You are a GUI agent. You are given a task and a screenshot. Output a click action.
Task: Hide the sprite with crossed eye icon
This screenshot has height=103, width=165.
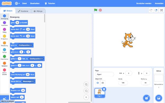tap(103, 83)
